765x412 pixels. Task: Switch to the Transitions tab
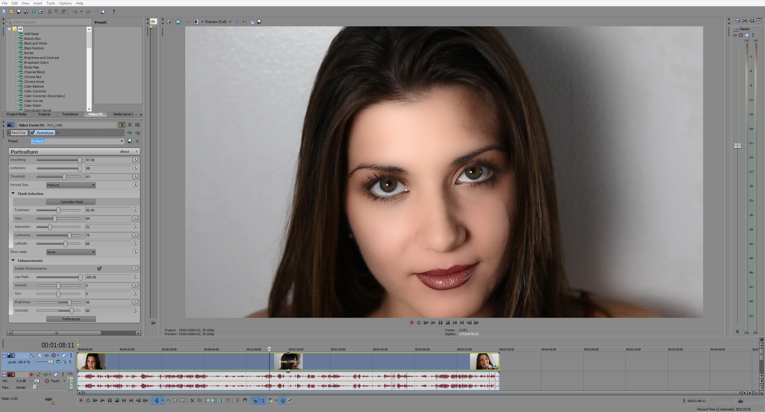(x=70, y=114)
